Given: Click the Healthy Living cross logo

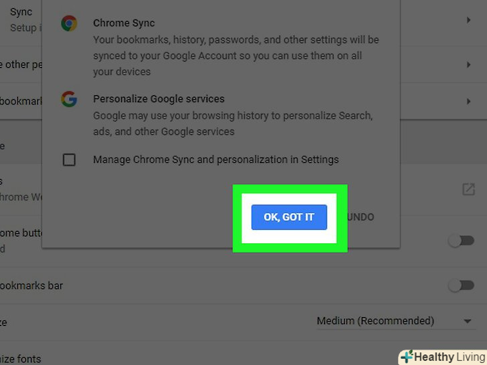Looking at the screenshot, I should [406, 357].
